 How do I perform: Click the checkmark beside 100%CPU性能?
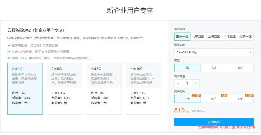(9, 52)
